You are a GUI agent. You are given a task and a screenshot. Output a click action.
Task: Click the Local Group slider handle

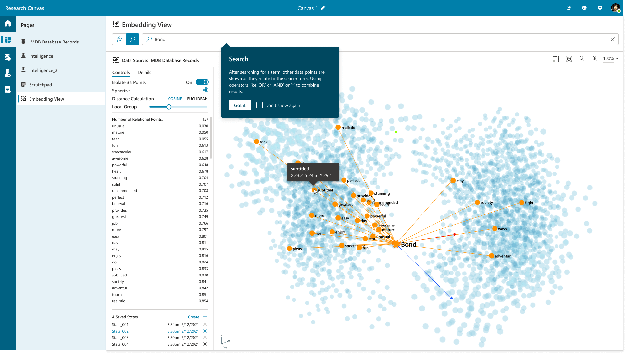(x=169, y=107)
